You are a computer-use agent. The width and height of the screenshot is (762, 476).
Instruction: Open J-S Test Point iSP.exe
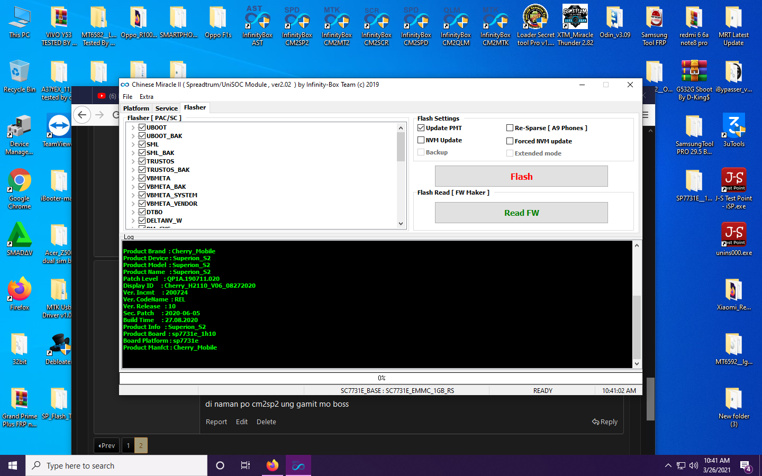coord(734,188)
